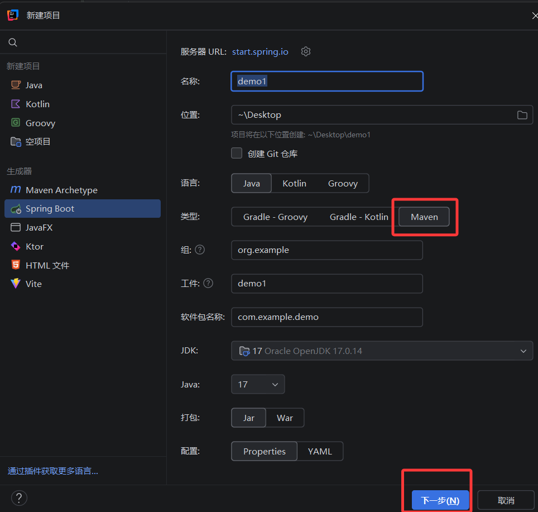
Task: Click the 位置 path field
Action: 382,115
